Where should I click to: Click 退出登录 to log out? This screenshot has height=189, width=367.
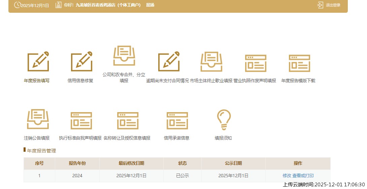[329, 5]
